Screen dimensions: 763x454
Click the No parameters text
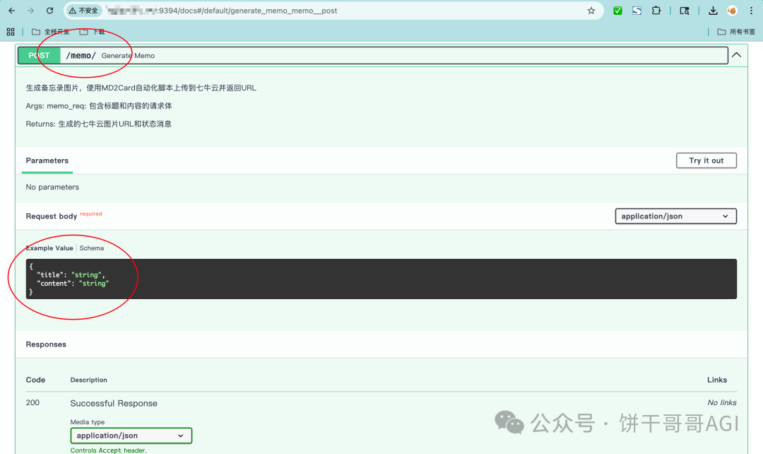(x=52, y=187)
